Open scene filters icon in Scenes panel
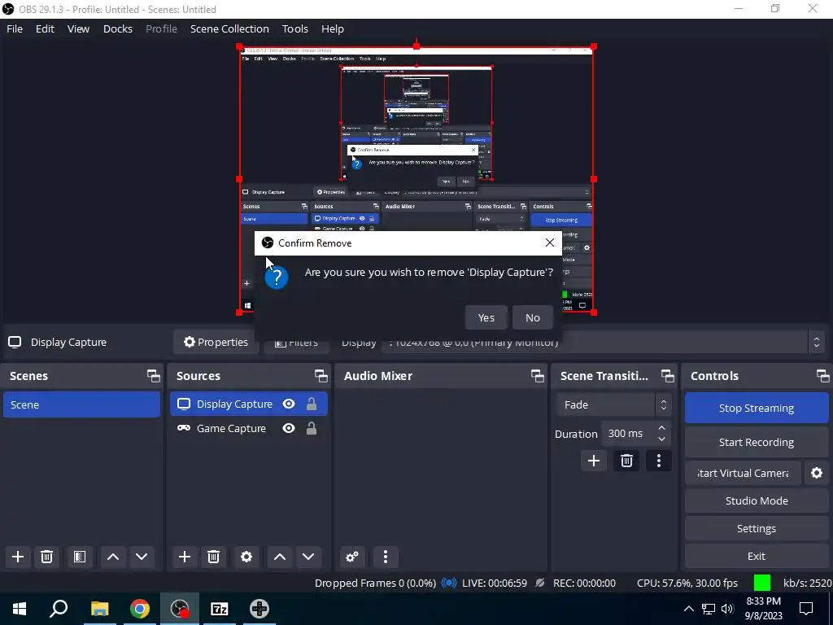This screenshot has height=625, width=833. coord(79,557)
